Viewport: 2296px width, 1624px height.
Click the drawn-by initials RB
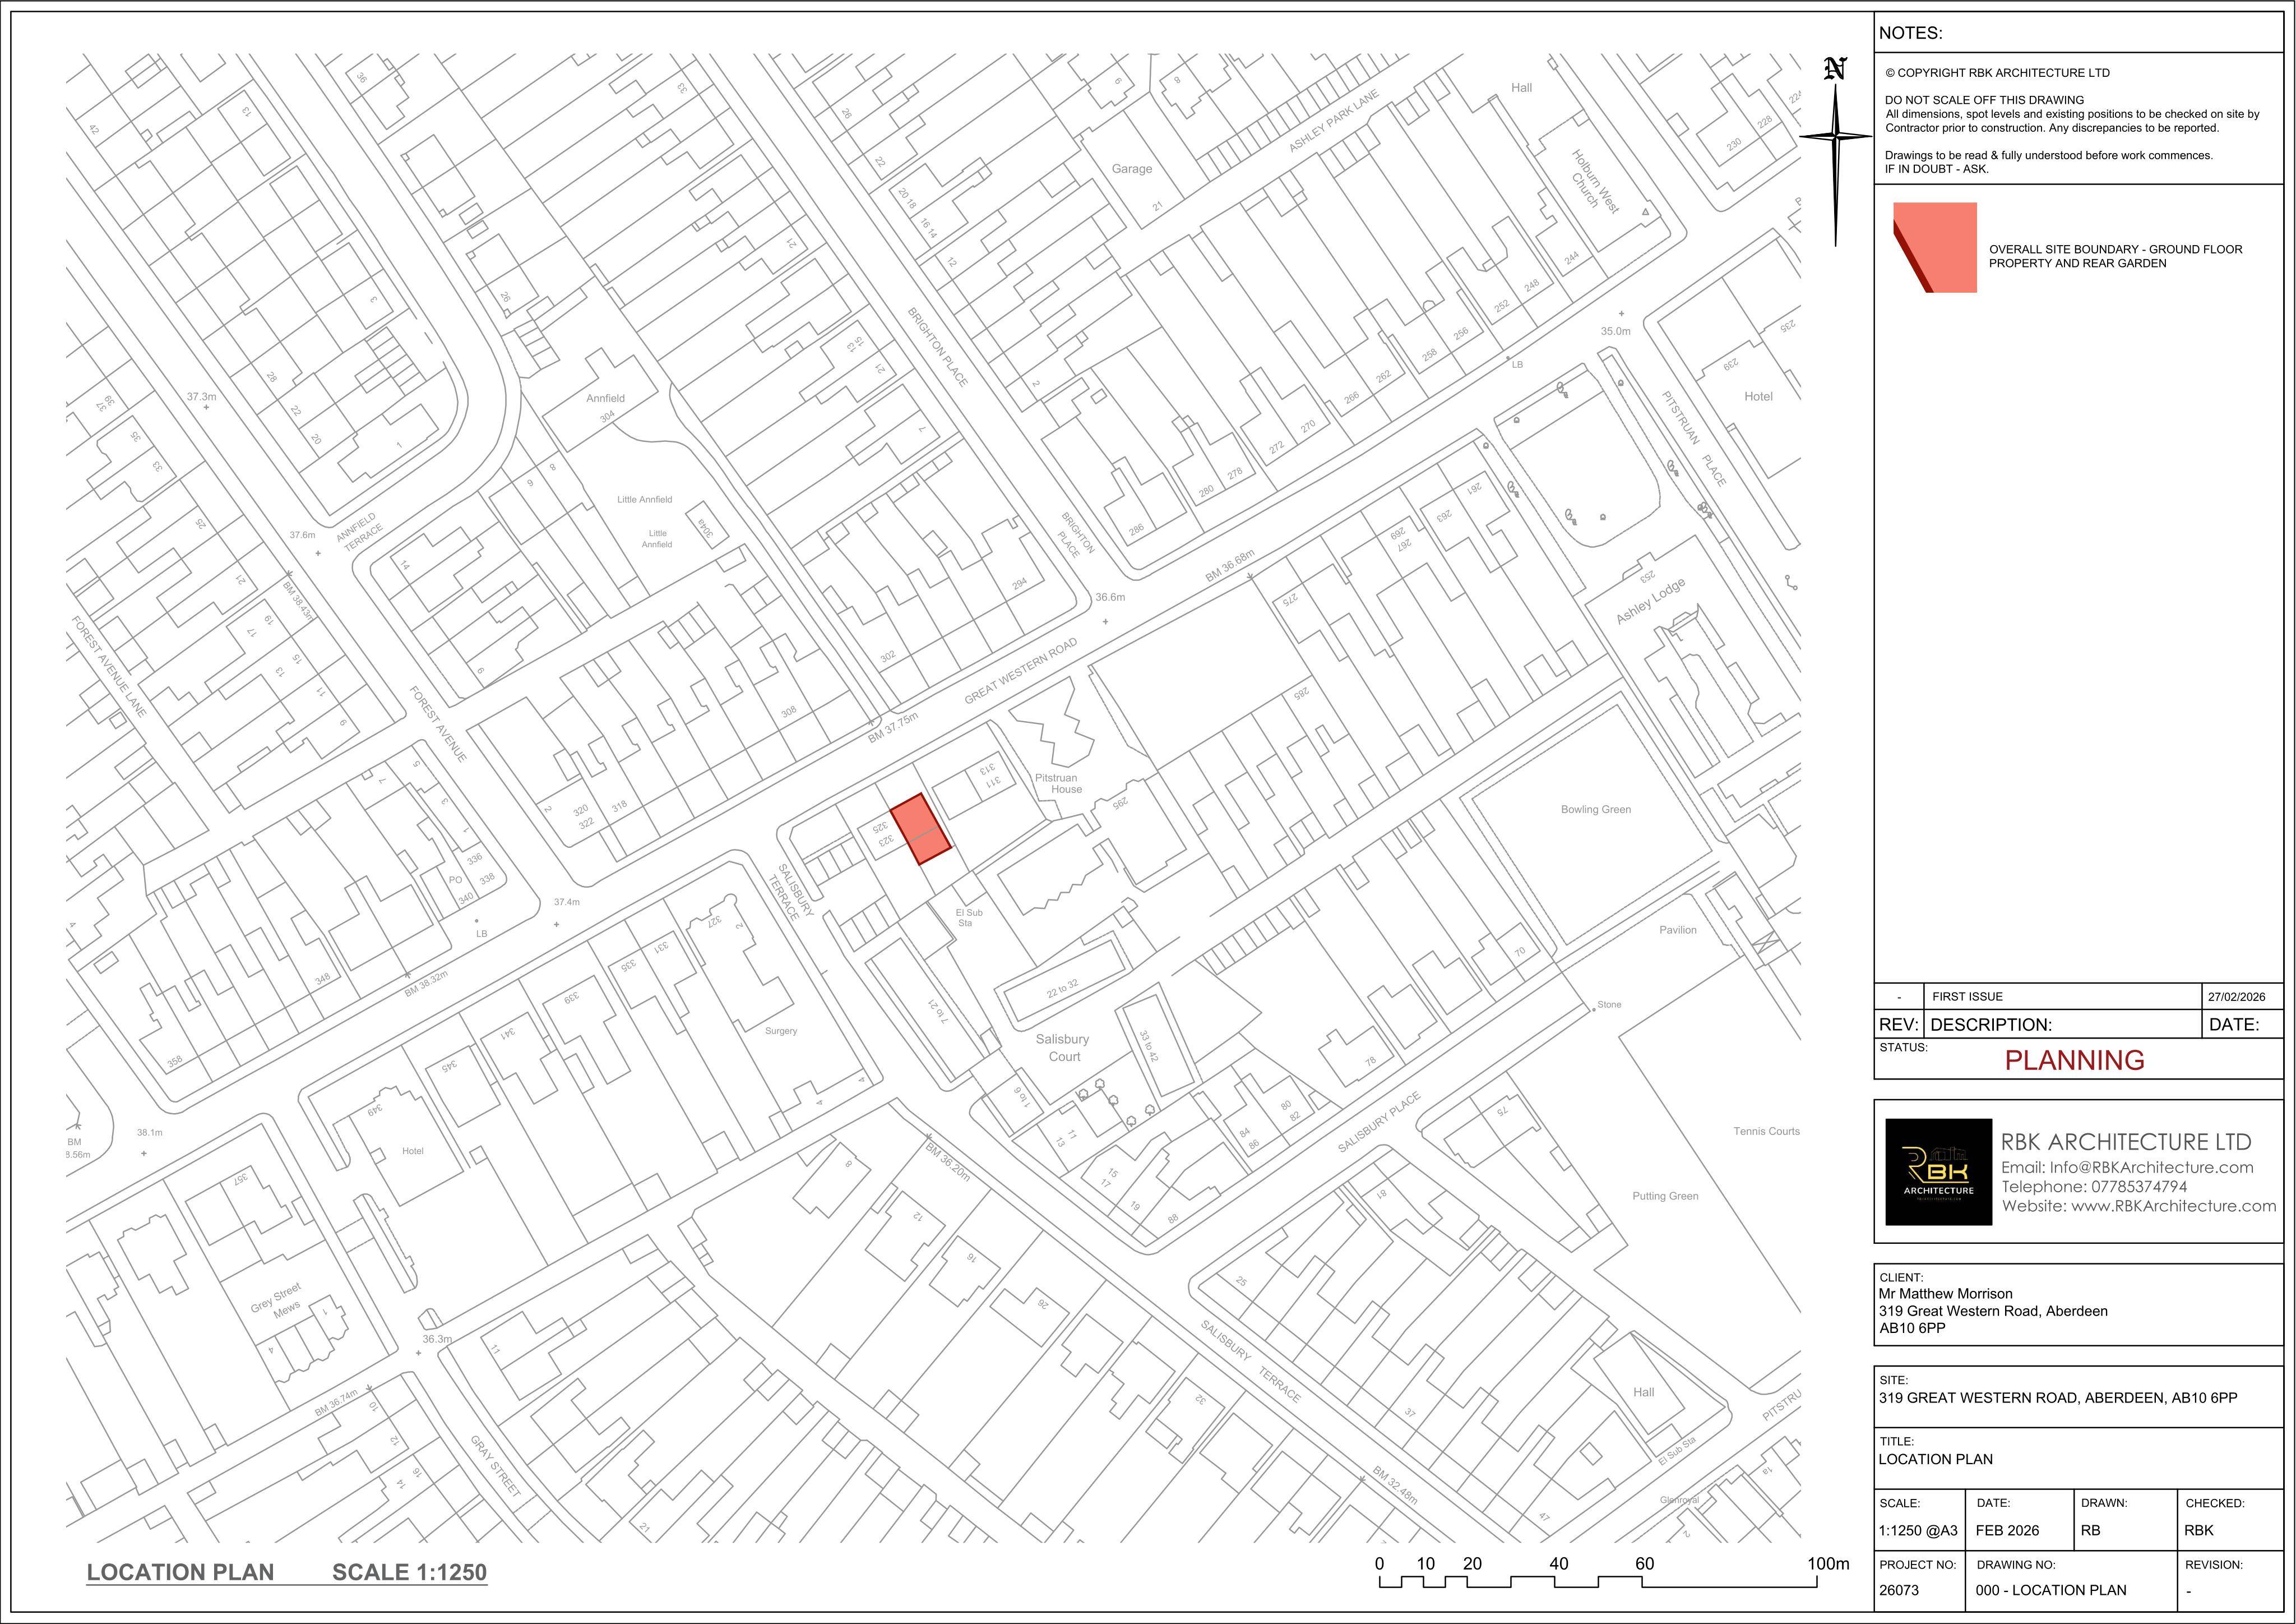[2091, 1530]
